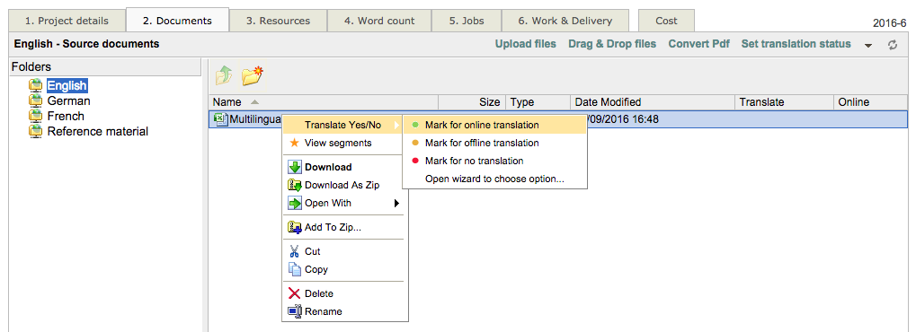916x332 pixels.
Task: Click the Download green arrow icon
Action: [x=295, y=167]
